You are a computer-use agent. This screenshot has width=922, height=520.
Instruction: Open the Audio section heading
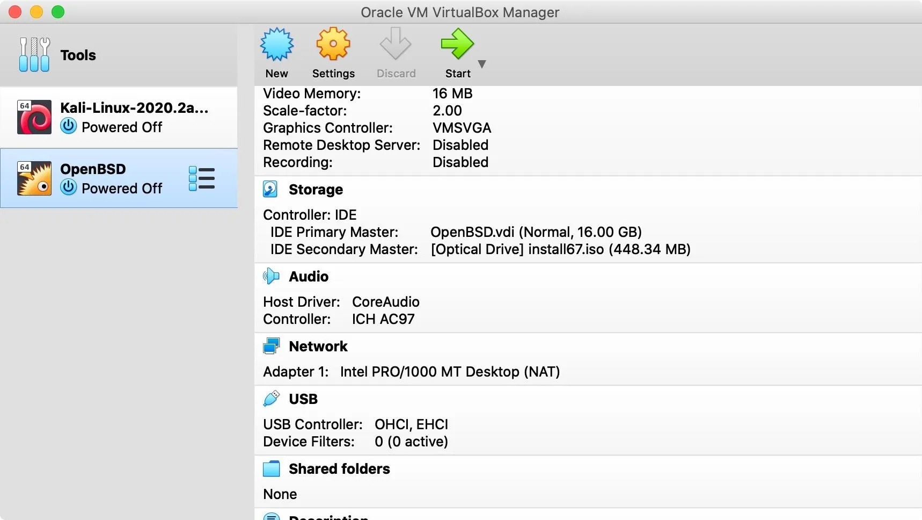click(x=309, y=276)
